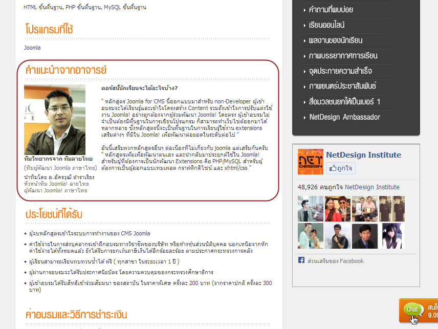This screenshot has height=329, width=438.
Task: Open the ผลงานของนักเรียน sidebar menu item
Action: (x=336, y=40)
